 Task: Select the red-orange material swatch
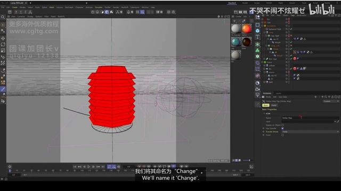(246, 28)
